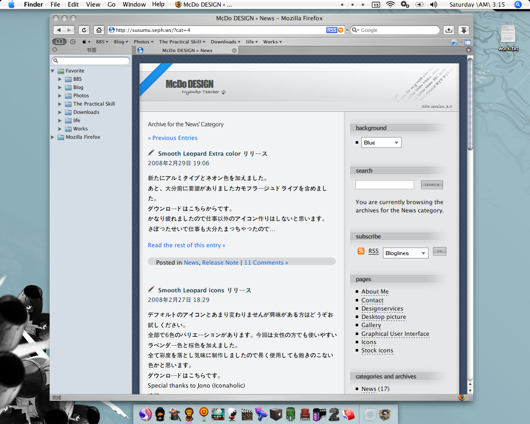Click the volume speaker menu icon
Viewport: 530px width, 424px height.
tap(434, 5)
